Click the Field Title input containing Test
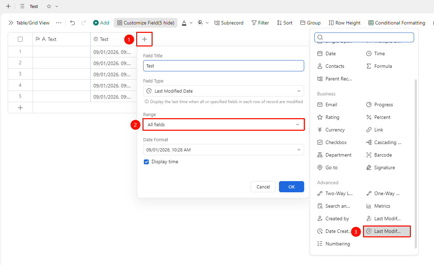Viewport: 434px width, 265px height. pos(224,66)
